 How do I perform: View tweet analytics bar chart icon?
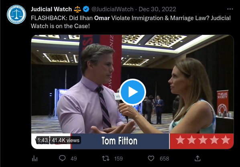[35, 159]
